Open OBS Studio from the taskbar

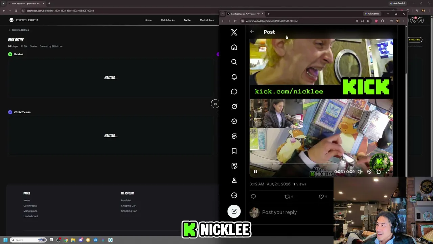point(59,240)
